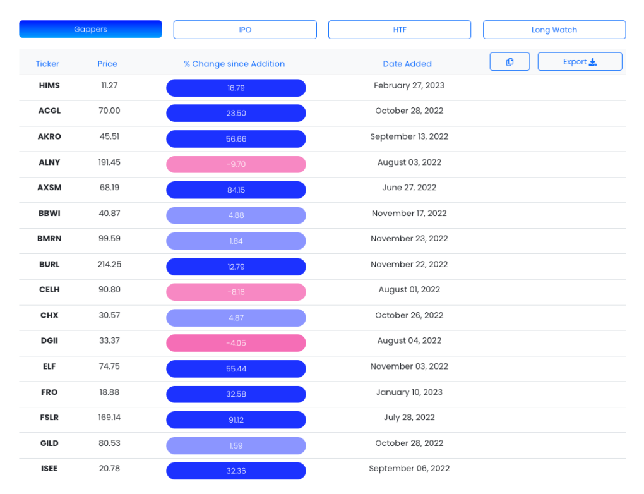
Task: Click the ACGL 23.50 change bar
Action: coord(236,113)
